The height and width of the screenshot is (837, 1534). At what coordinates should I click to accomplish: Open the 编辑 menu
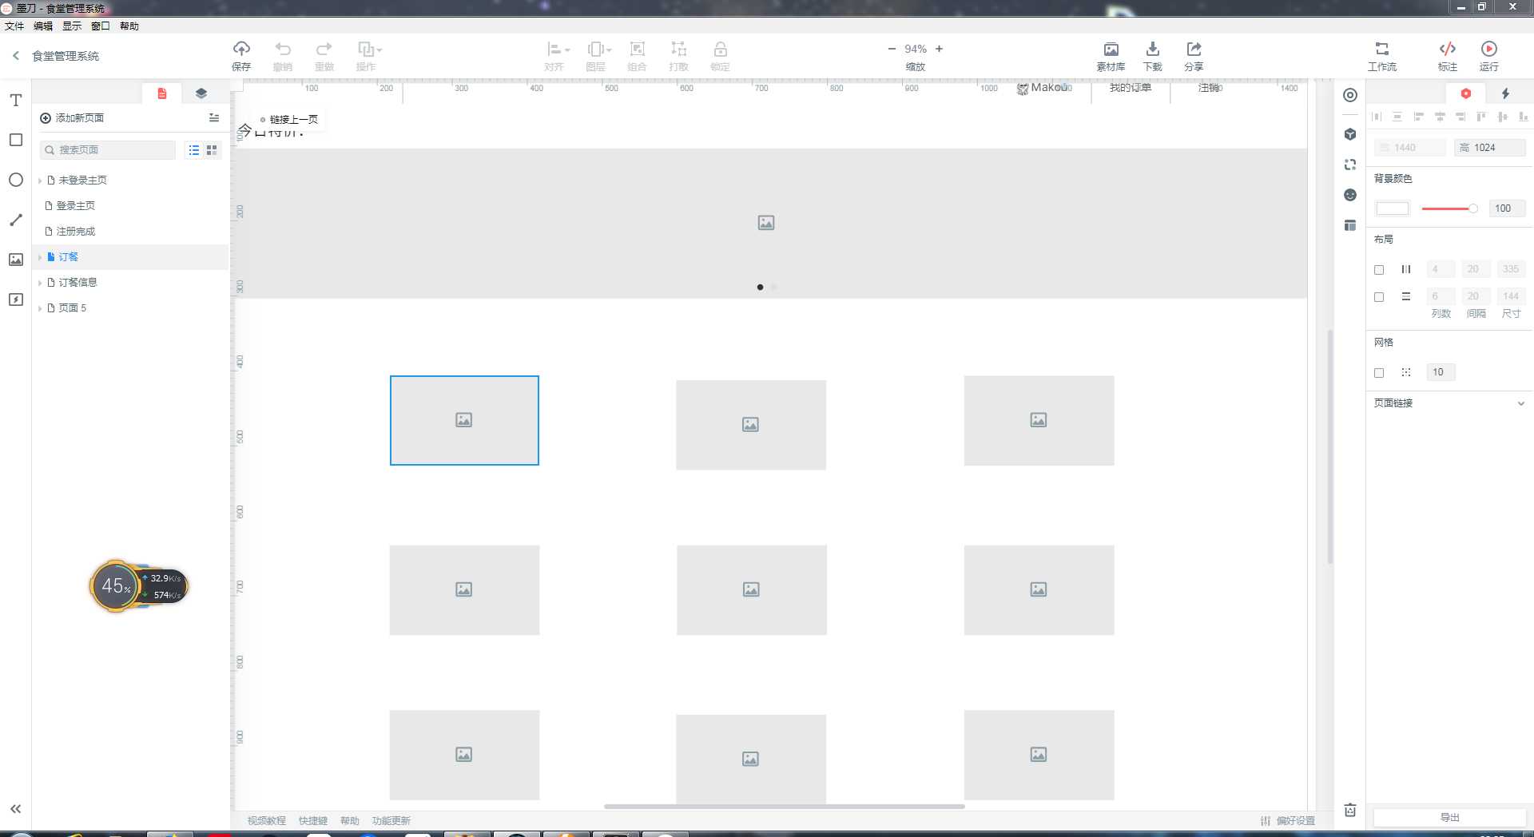43,26
